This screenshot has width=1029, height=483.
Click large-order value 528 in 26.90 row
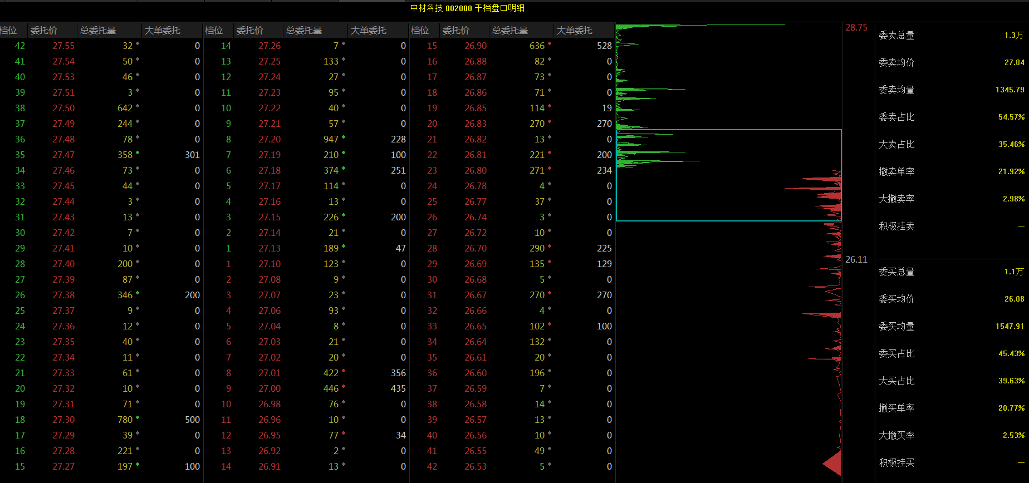[x=604, y=46]
